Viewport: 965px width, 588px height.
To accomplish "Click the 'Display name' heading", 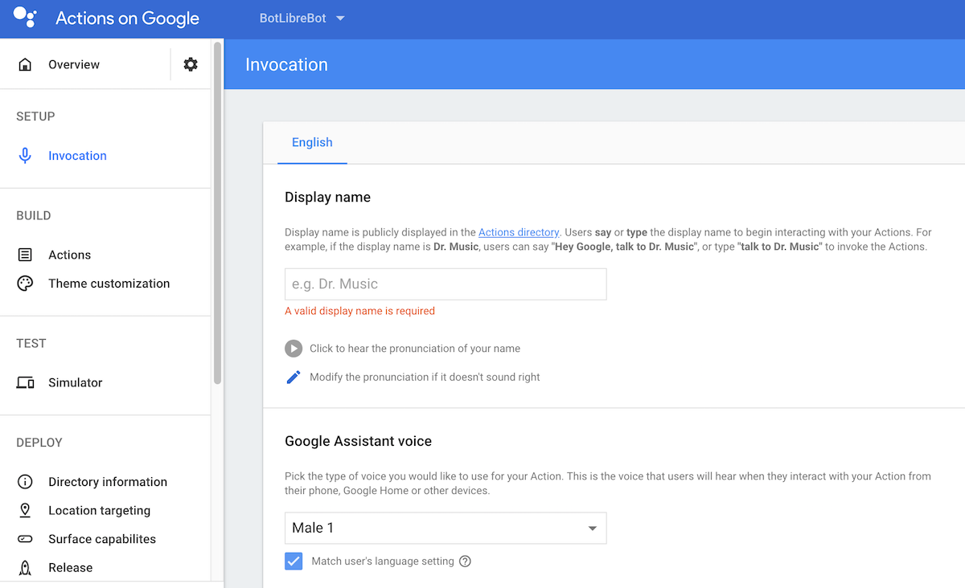I will tap(327, 198).
